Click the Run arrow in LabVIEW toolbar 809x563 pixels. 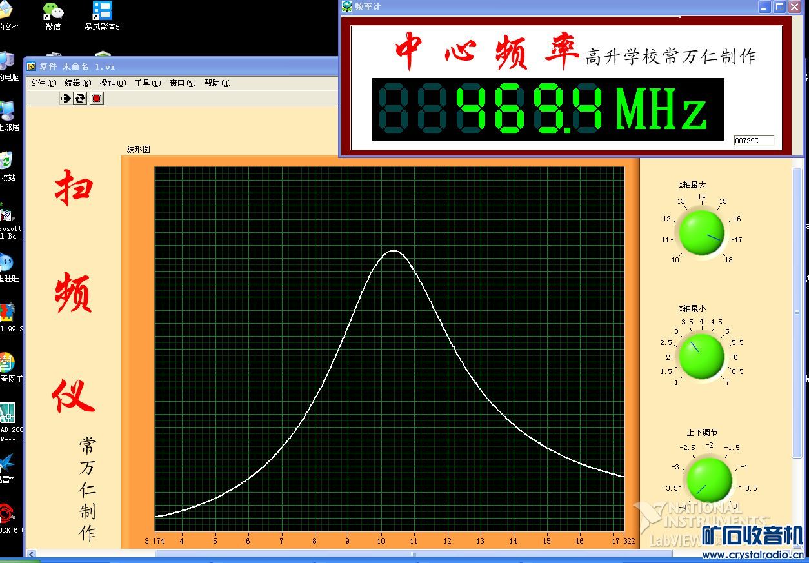[x=65, y=98]
